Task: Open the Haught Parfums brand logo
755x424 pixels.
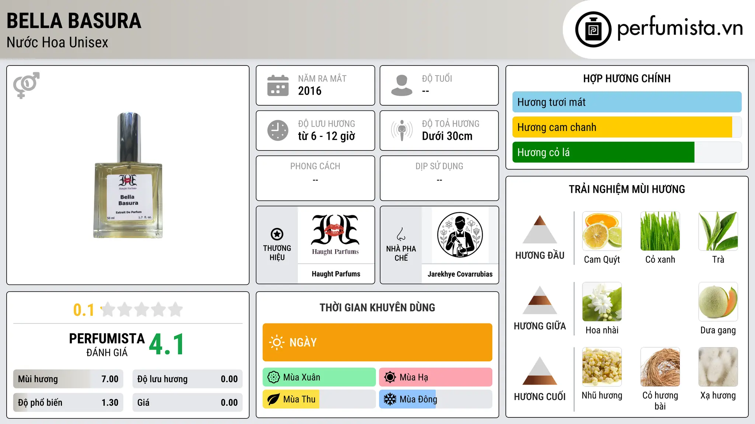Action: pos(335,235)
